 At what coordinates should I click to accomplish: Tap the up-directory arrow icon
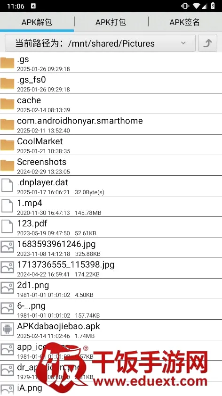[x=207, y=43]
